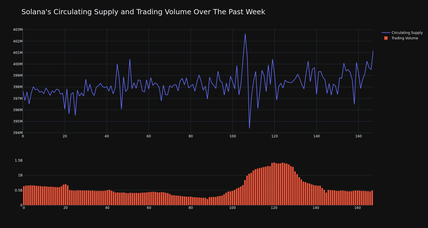Click the 80 tick on the volume chart x-axis

(191, 208)
